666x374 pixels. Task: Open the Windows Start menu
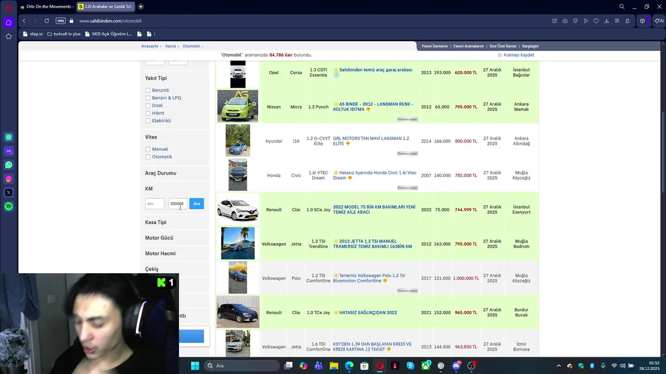click(x=195, y=366)
